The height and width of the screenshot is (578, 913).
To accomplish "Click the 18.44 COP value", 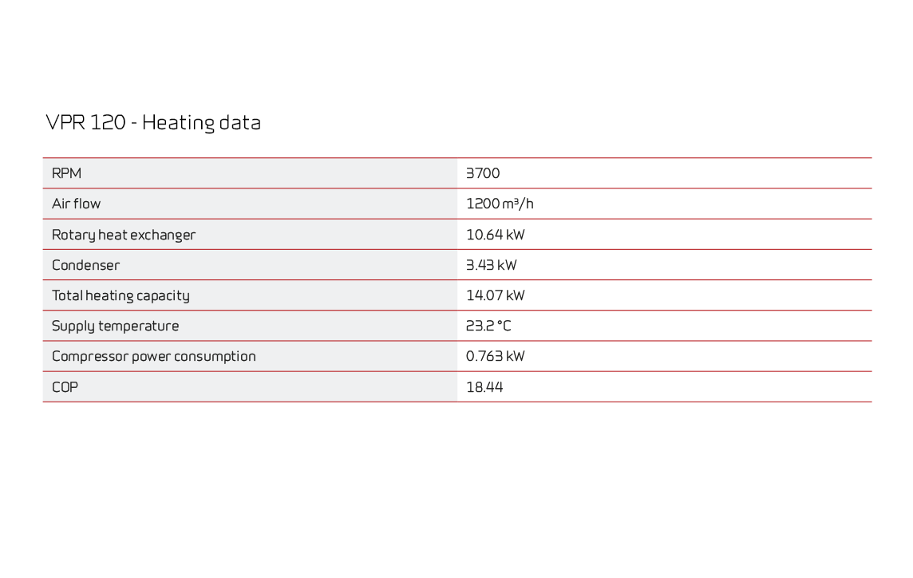I will click(x=484, y=387).
